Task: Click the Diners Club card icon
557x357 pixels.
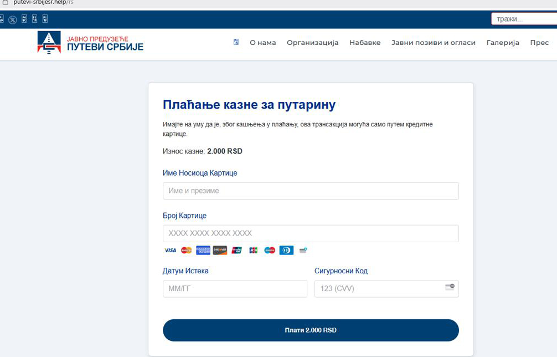Action: (x=286, y=251)
